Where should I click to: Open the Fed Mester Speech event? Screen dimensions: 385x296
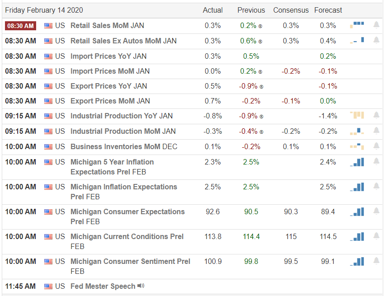[x=103, y=286]
